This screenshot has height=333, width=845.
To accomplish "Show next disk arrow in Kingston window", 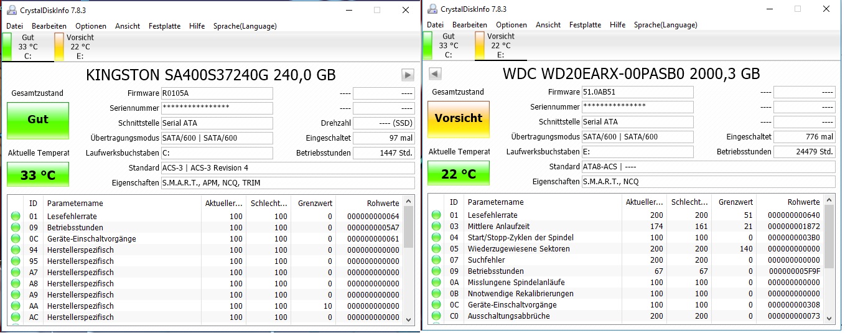I will (x=408, y=75).
